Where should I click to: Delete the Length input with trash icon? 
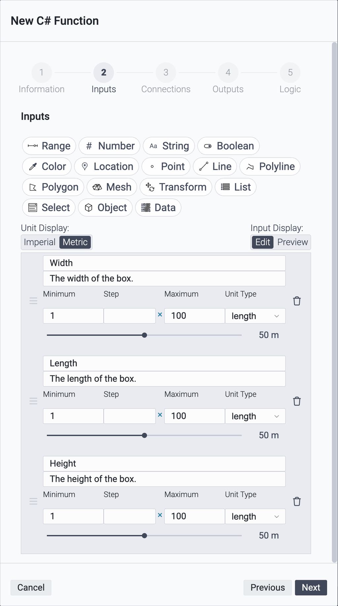tap(297, 401)
